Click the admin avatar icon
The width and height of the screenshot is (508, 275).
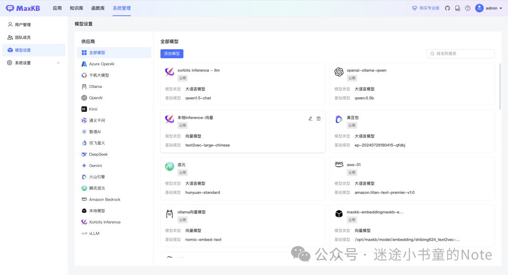click(479, 8)
